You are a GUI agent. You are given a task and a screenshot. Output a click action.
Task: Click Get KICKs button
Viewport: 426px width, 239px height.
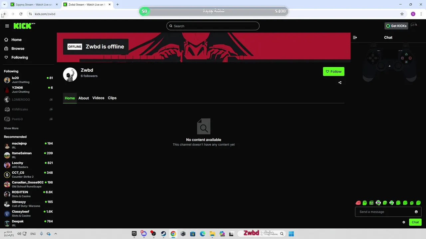396,26
